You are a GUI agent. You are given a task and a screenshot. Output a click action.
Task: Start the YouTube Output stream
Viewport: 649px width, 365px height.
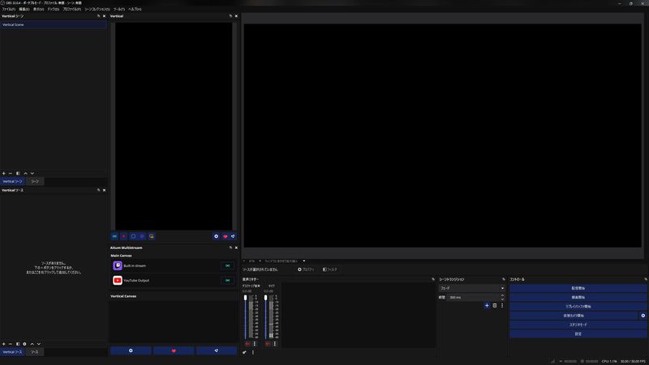[228, 281]
